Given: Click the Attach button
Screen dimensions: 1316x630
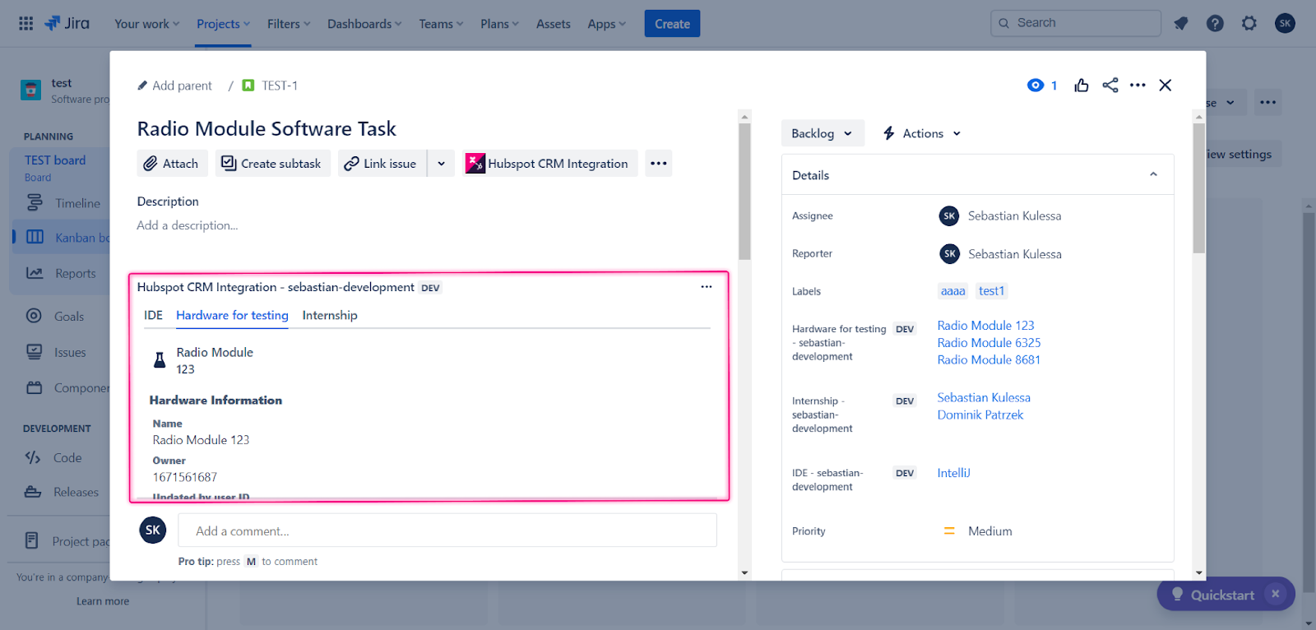Looking at the screenshot, I should 172,164.
